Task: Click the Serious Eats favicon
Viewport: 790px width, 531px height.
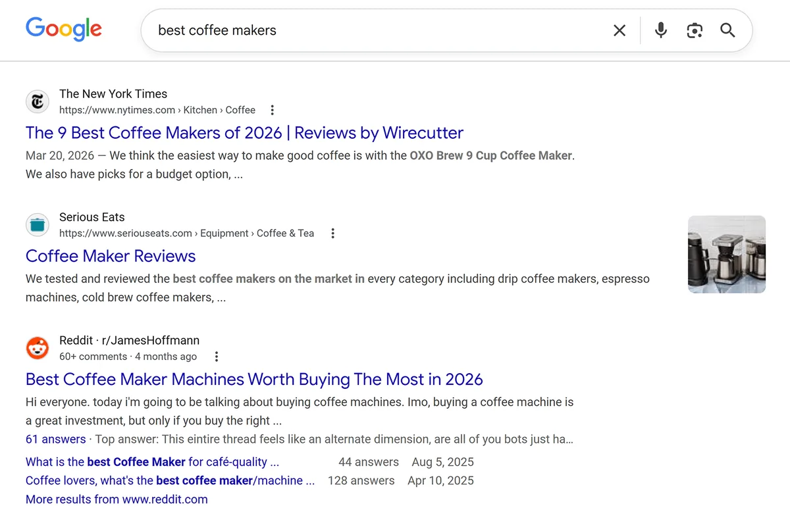Action: [38, 225]
